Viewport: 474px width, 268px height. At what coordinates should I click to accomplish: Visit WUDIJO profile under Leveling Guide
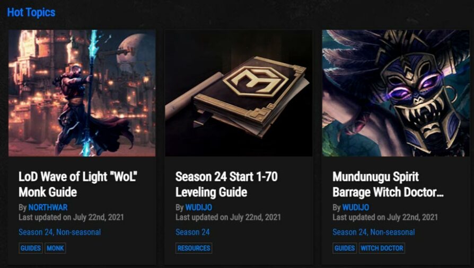pos(199,208)
